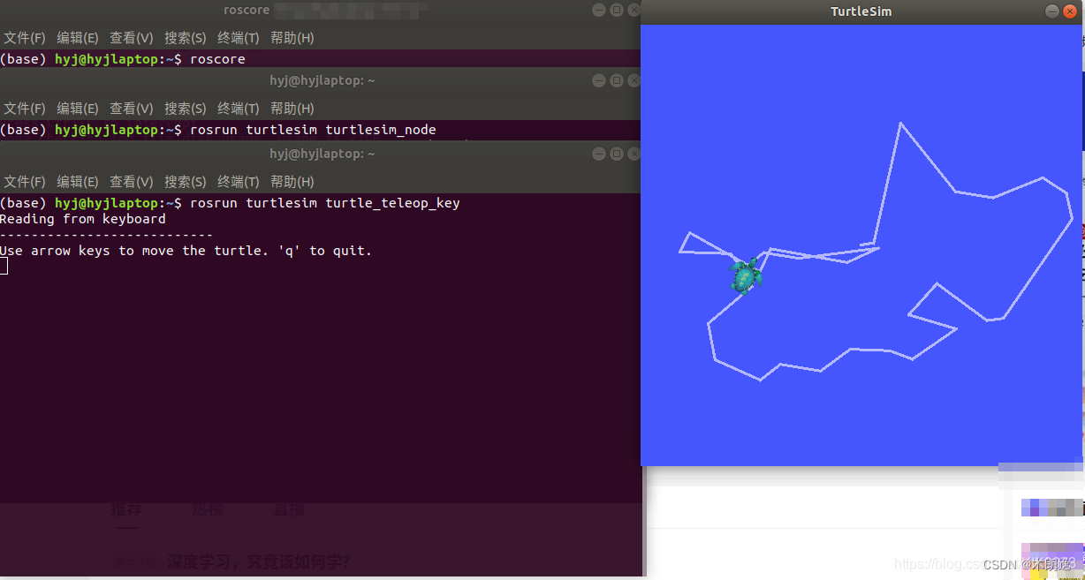Viewport: 1085px width, 580px height.
Task: Click the turtle sprite in TurtleSim
Action: (x=746, y=276)
